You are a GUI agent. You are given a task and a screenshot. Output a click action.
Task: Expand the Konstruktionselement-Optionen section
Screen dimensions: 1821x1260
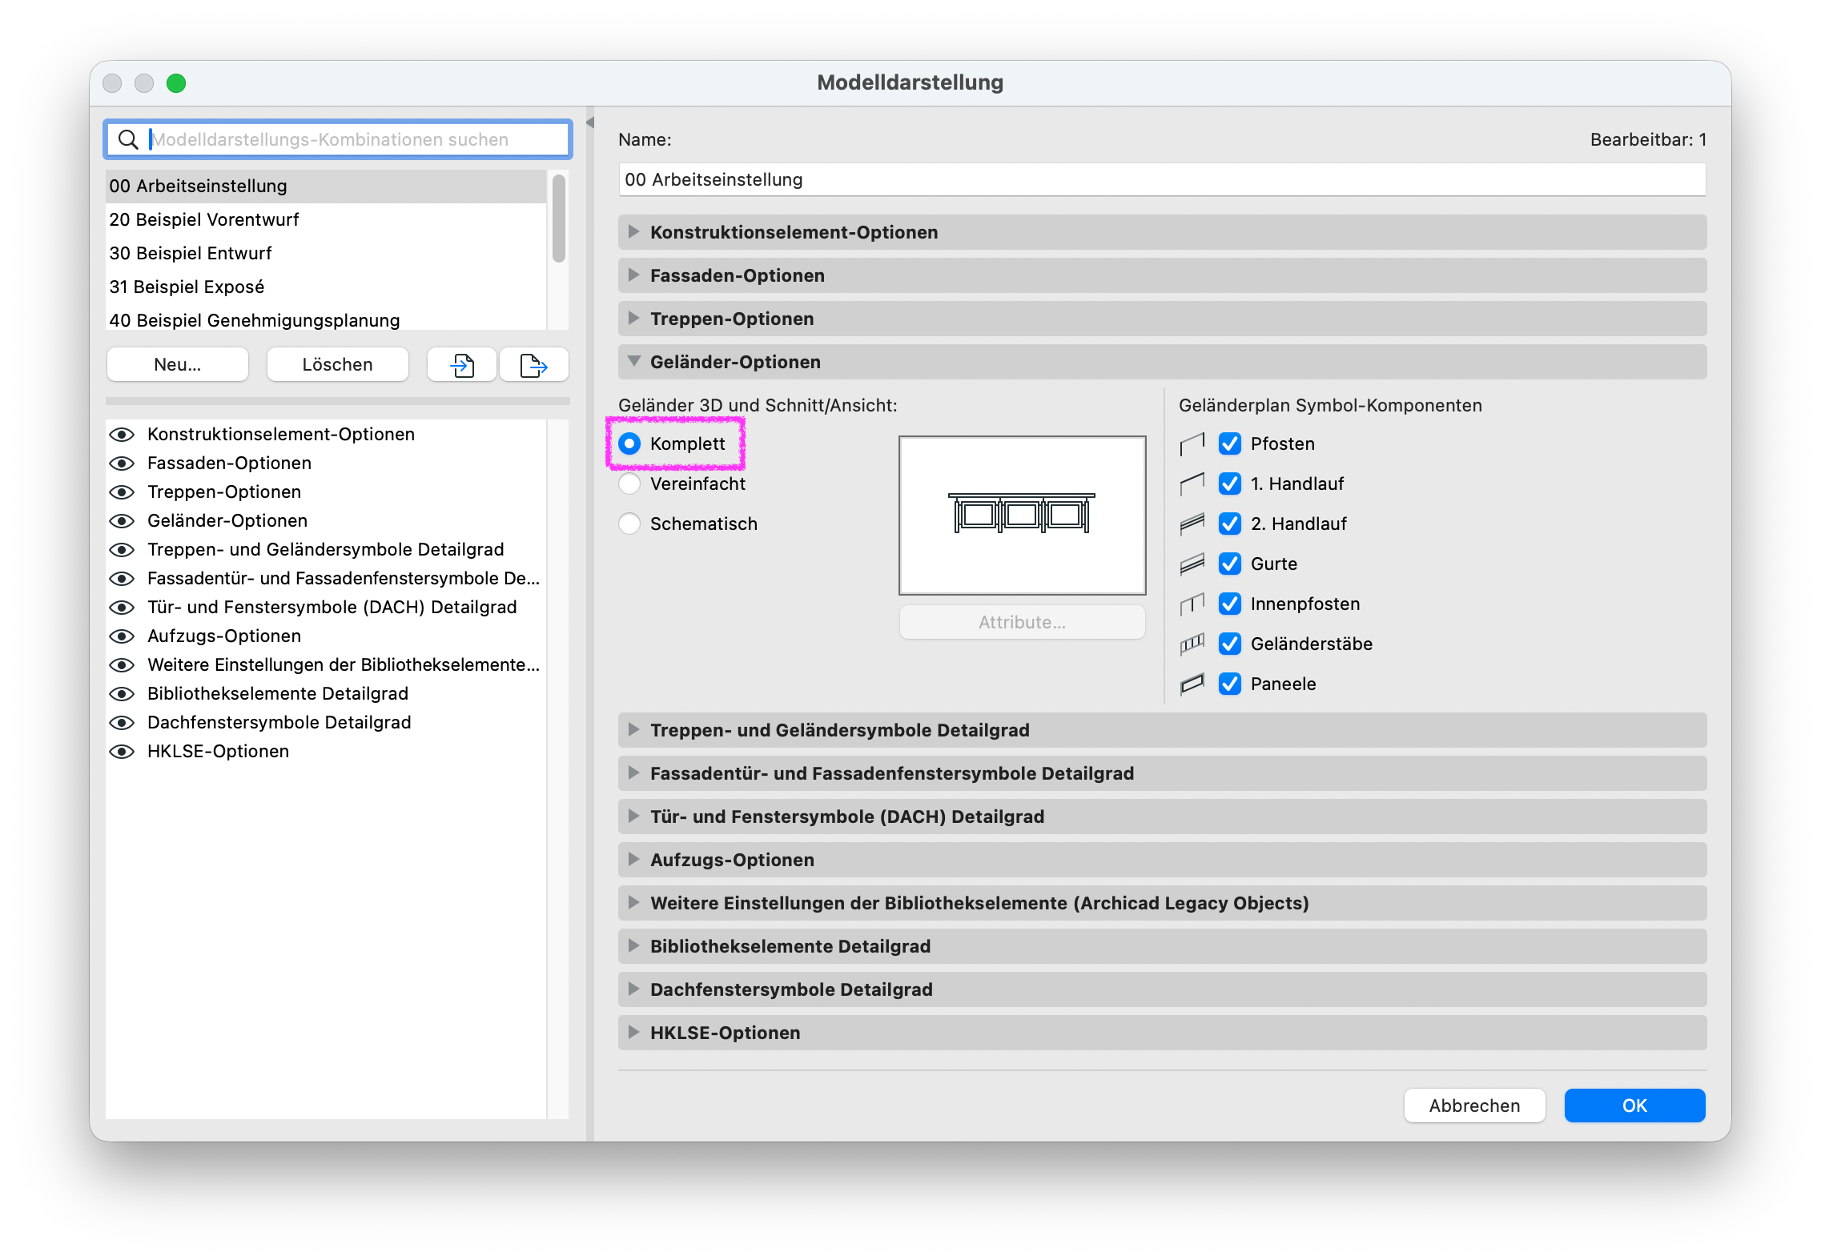pos(1162,232)
